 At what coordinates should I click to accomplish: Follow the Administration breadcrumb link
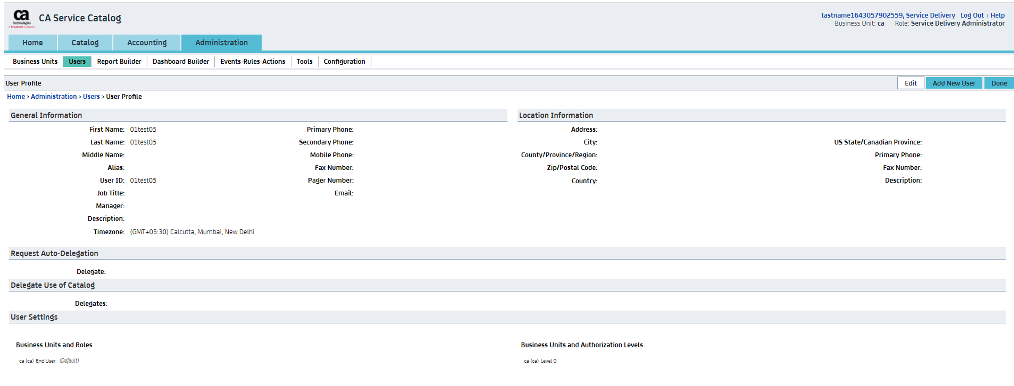pyautogui.click(x=54, y=96)
